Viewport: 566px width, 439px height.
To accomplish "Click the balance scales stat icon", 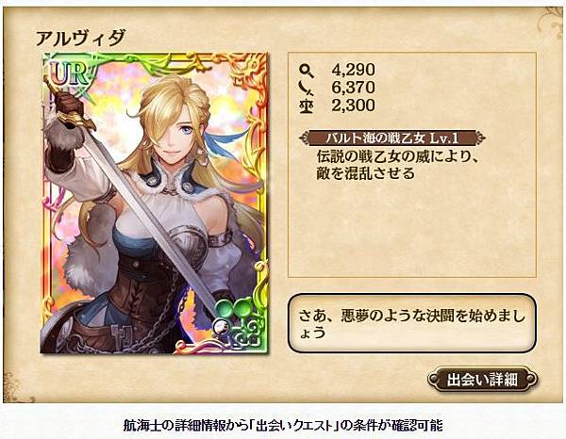I will 307,106.
